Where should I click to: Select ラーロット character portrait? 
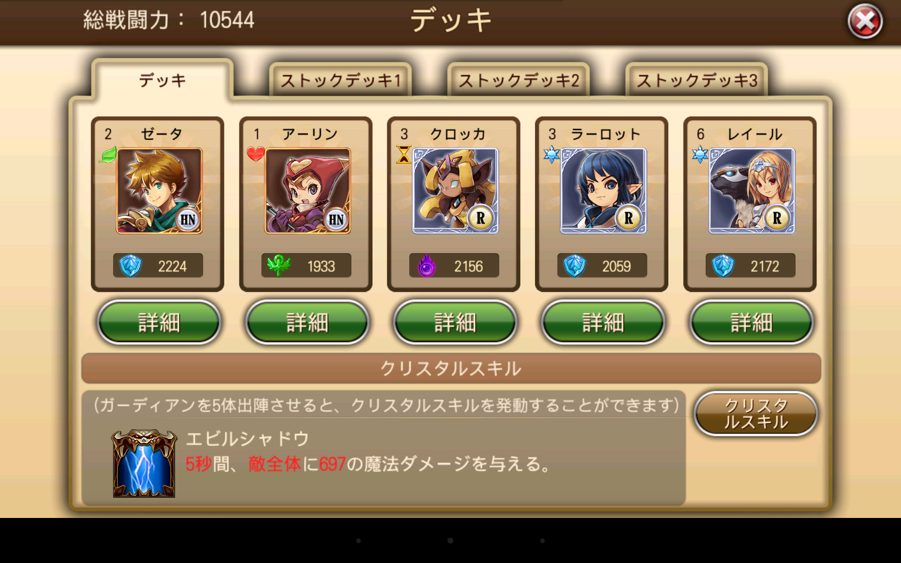pyautogui.click(x=603, y=191)
